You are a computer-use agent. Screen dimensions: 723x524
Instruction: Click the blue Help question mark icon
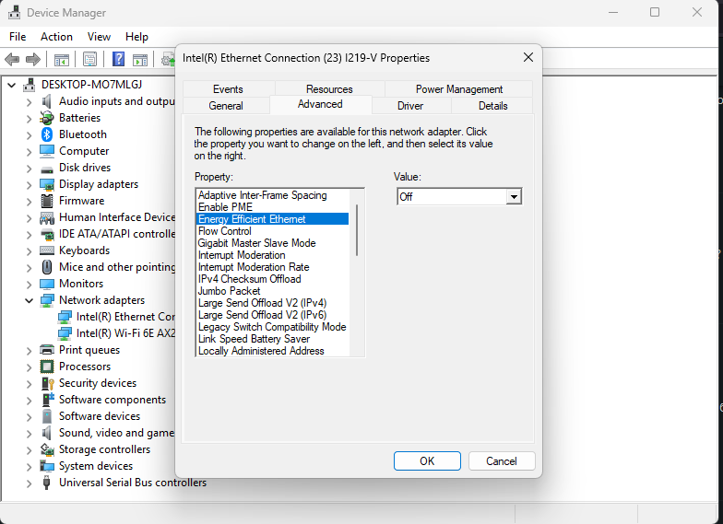pyautogui.click(x=118, y=59)
